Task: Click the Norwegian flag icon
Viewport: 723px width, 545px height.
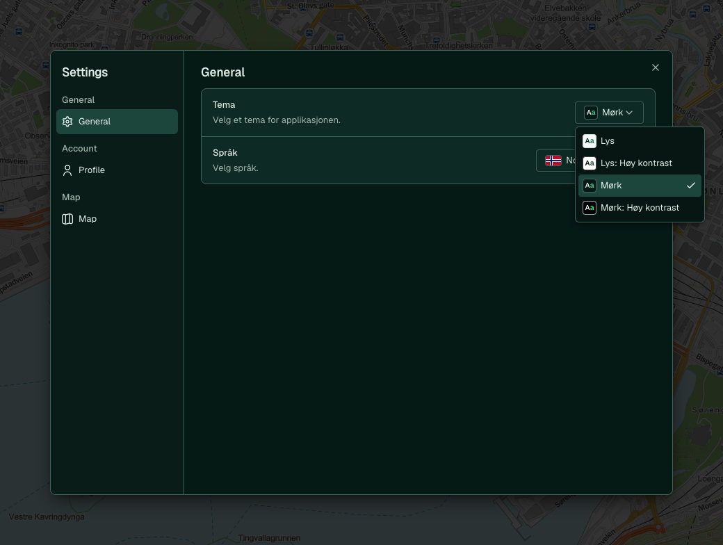Action: 553,161
